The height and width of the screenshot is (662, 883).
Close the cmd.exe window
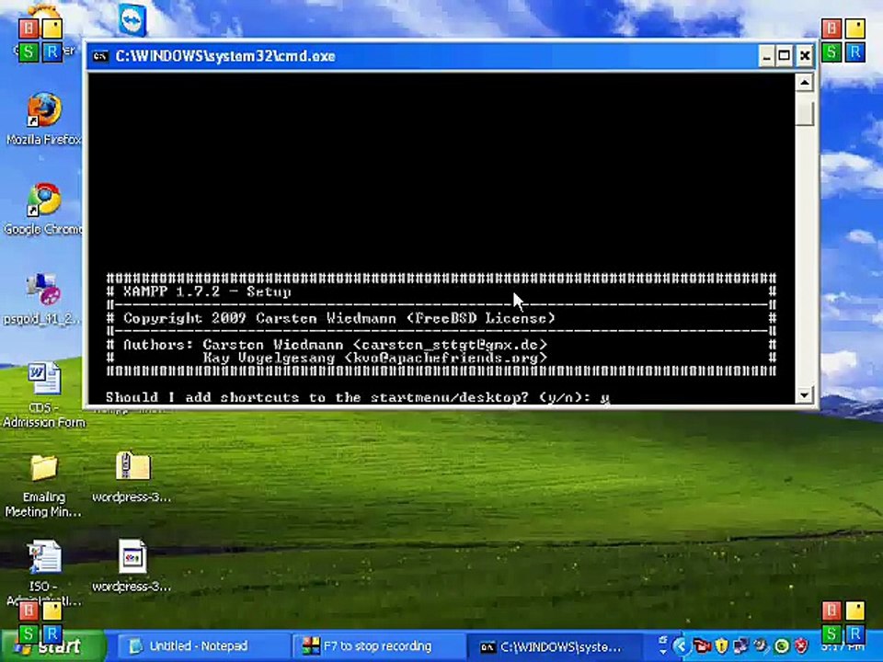click(806, 56)
